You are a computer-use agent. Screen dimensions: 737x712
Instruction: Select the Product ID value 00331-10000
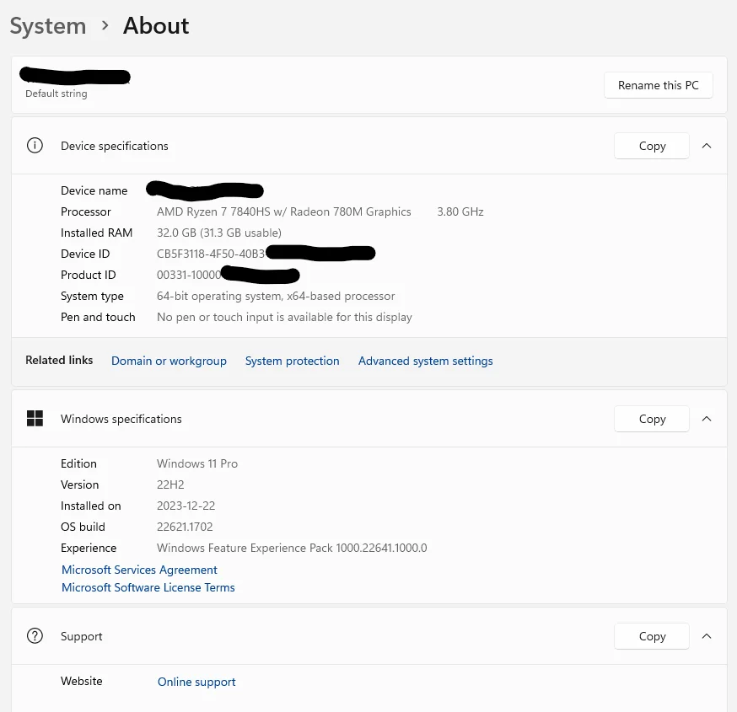(x=189, y=276)
